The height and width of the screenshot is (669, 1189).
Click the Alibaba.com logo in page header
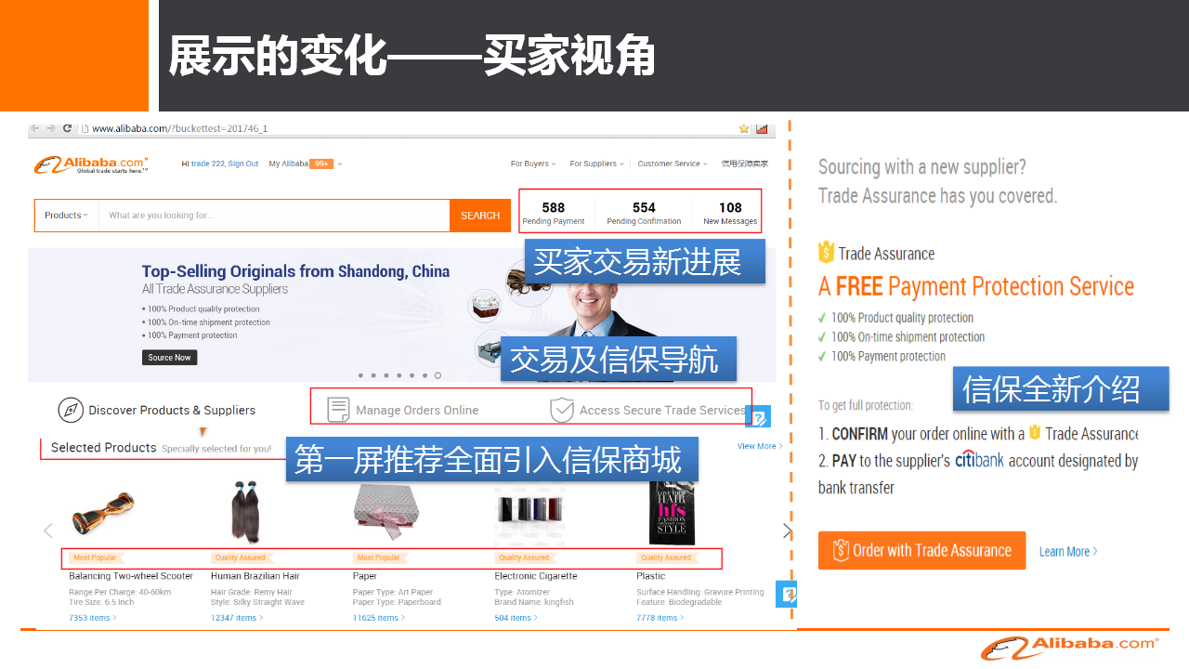tap(91, 164)
